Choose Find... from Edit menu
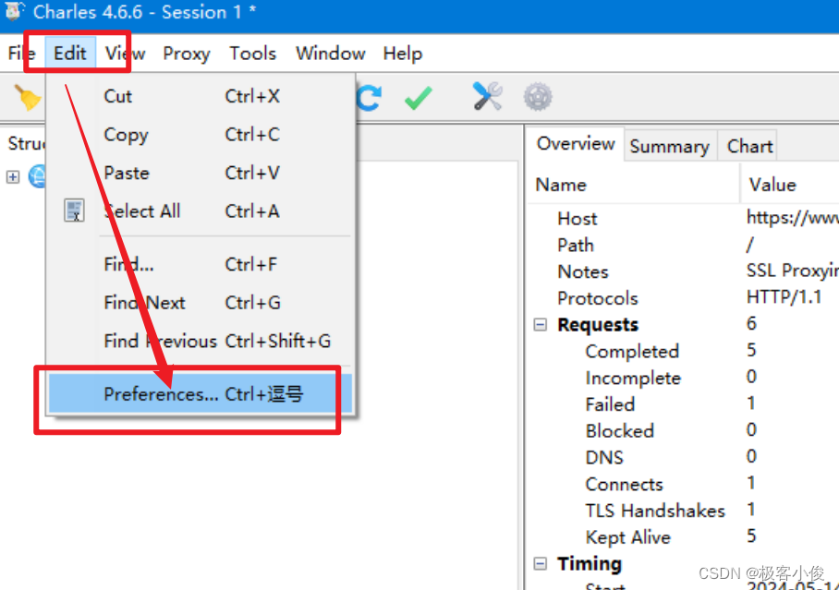Image resolution: width=839 pixels, height=590 pixels. (201, 264)
